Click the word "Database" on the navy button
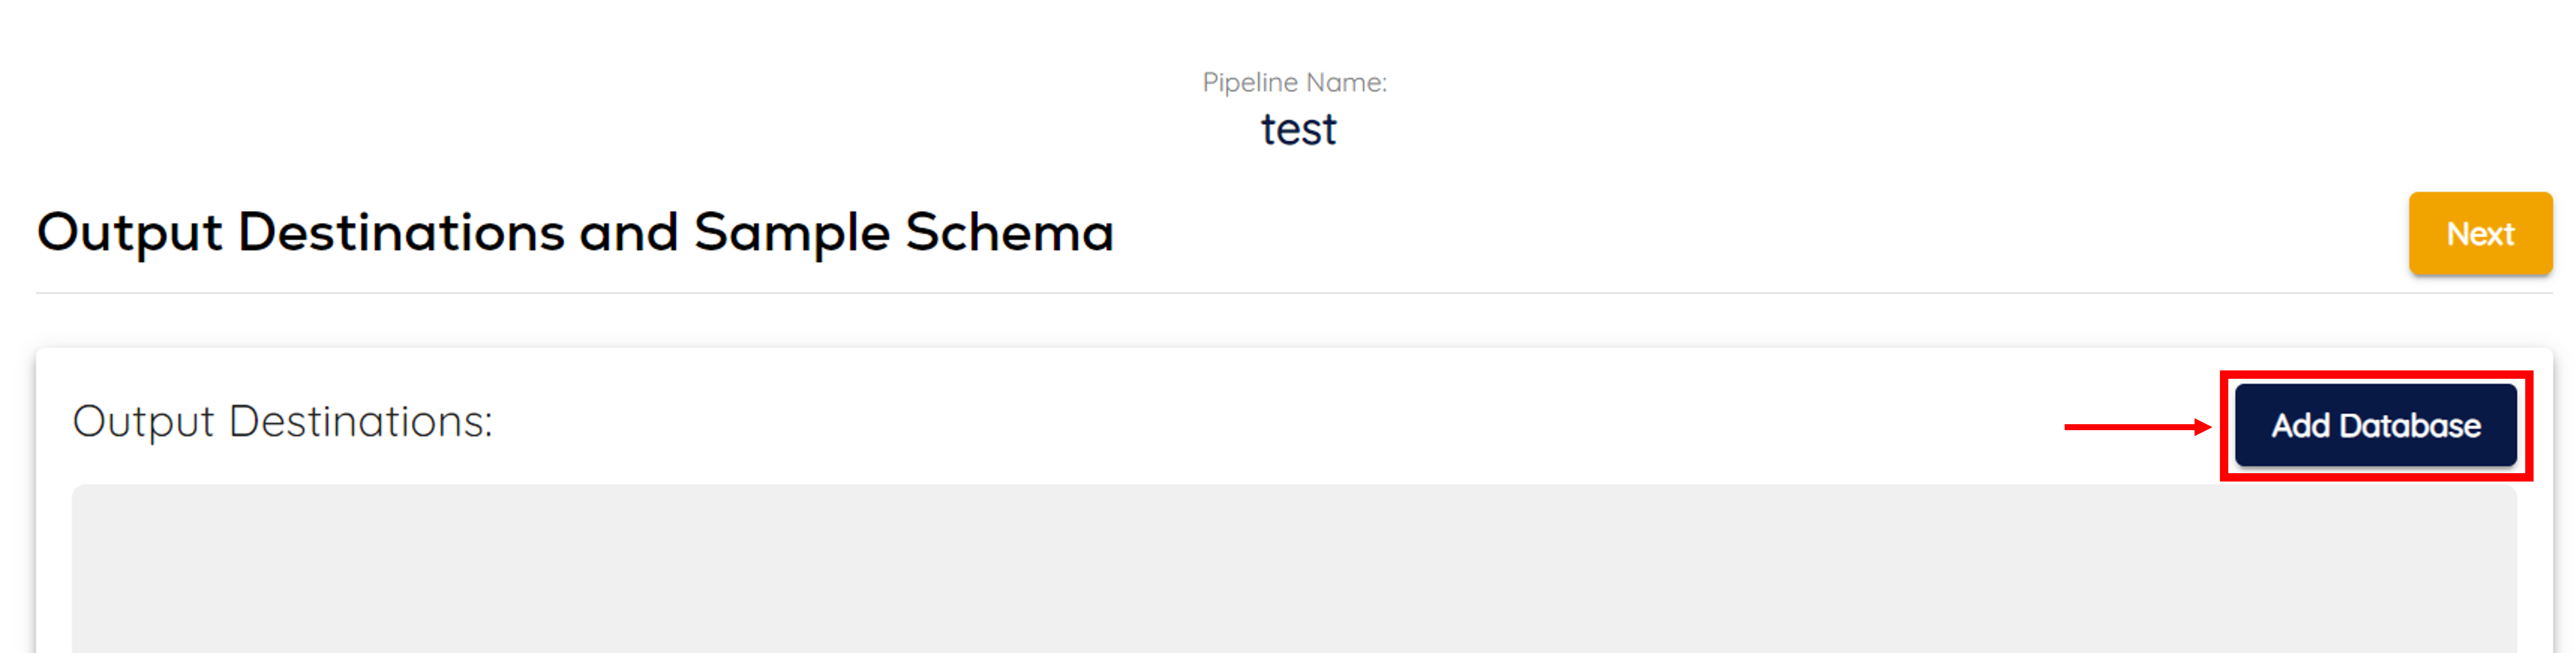The image size is (2576, 653). [x=2410, y=426]
